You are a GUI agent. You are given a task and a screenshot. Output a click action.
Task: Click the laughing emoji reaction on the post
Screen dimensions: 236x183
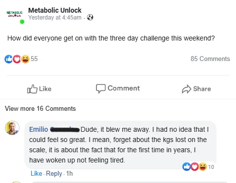click(25, 59)
